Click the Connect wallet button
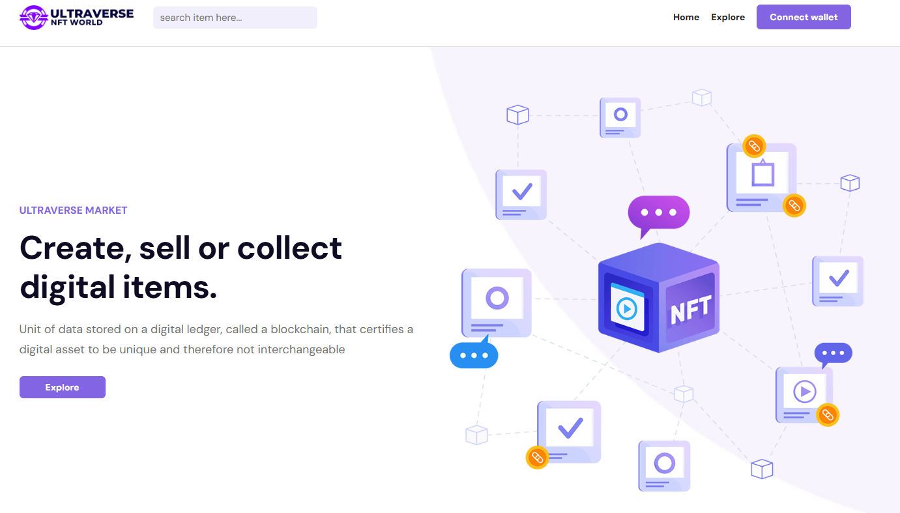The width and height of the screenshot is (900, 513). (x=804, y=17)
